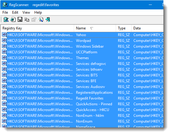
Task: Minimize the RegScanner window
Action: click(x=150, y=5)
